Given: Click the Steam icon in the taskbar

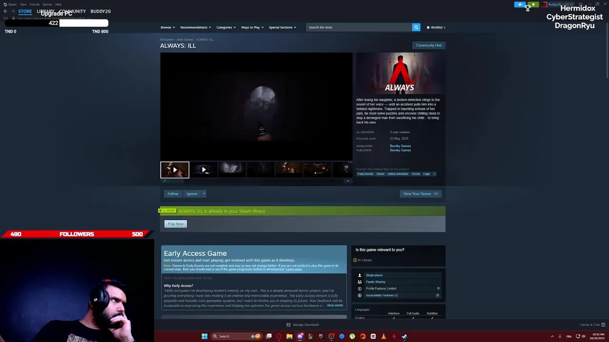Looking at the screenshot, I should (404, 336).
